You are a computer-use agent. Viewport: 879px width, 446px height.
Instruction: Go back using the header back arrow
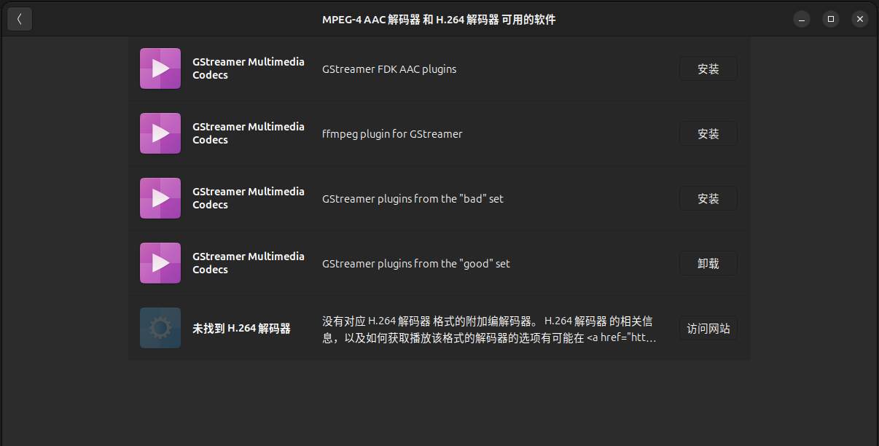(20, 19)
